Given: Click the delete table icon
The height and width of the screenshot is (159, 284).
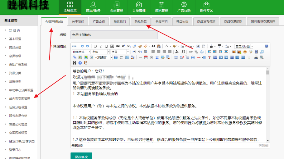Looking at the screenshot, I should point(182,57).
